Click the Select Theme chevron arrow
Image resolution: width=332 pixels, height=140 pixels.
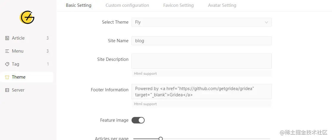266,22
